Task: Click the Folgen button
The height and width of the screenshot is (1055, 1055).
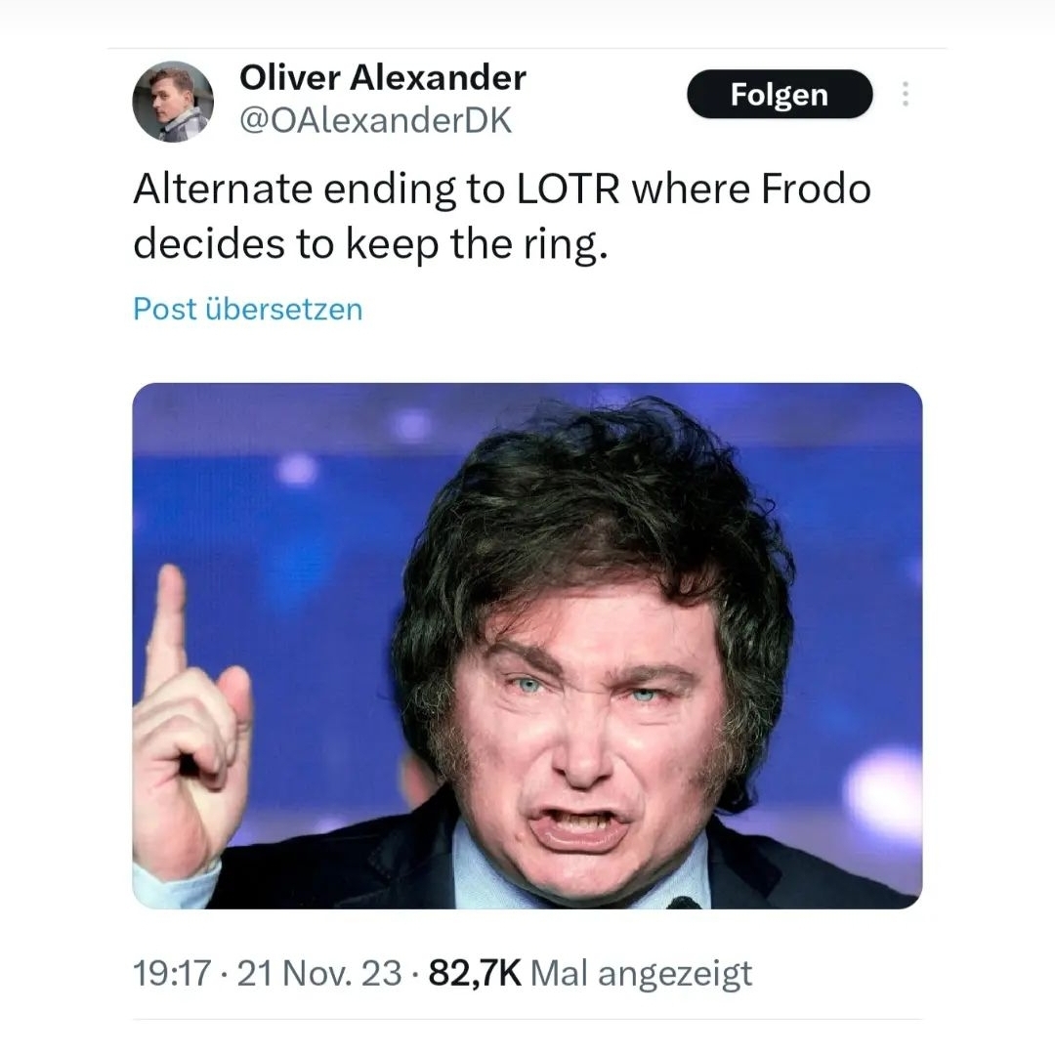Action: (x=780, y=94)
